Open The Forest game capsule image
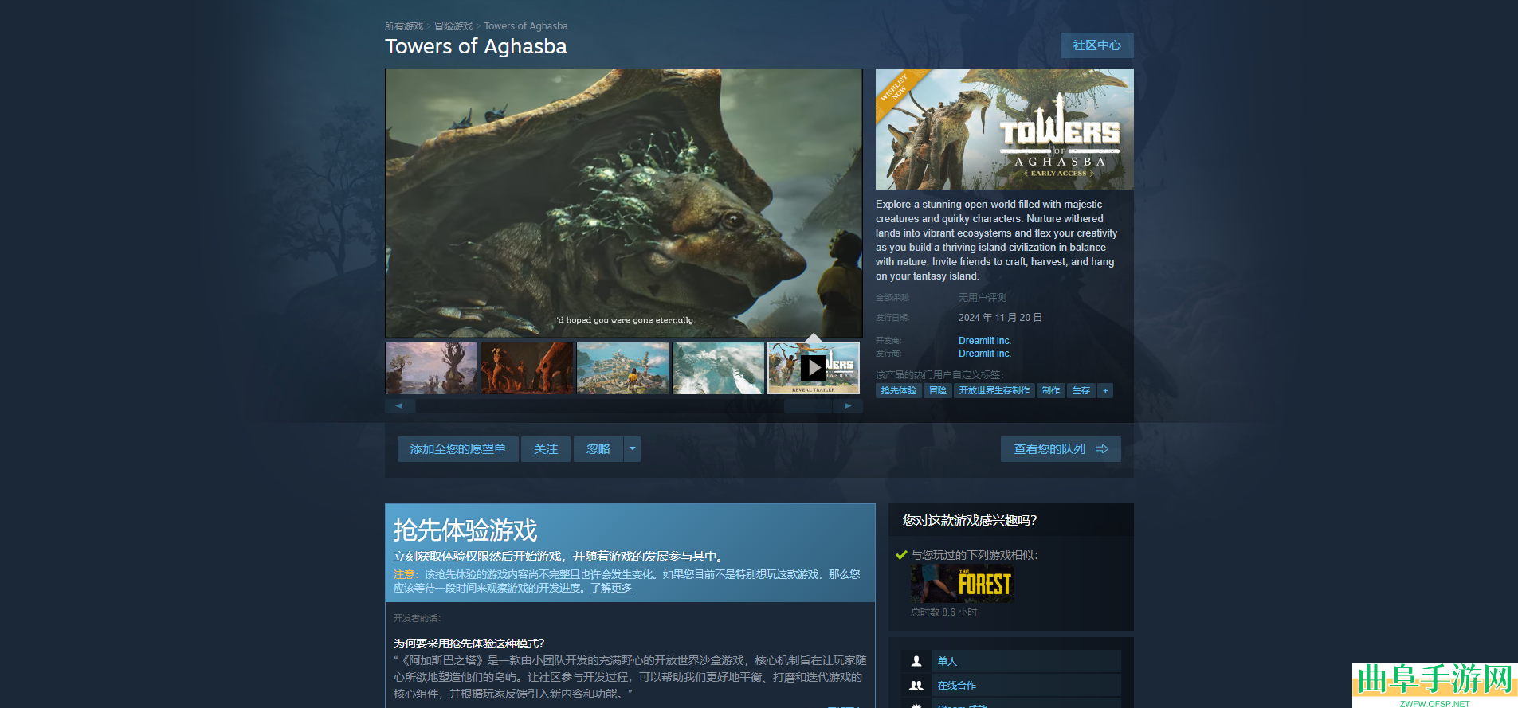 (962, 583)
